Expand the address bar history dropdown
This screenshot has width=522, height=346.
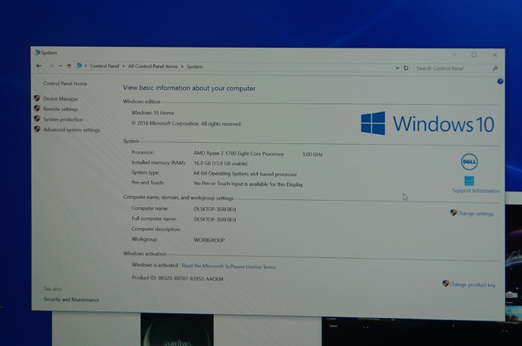tap(397, 68)
